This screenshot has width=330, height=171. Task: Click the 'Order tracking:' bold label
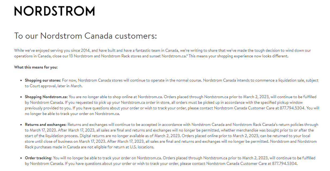[39, 158]
